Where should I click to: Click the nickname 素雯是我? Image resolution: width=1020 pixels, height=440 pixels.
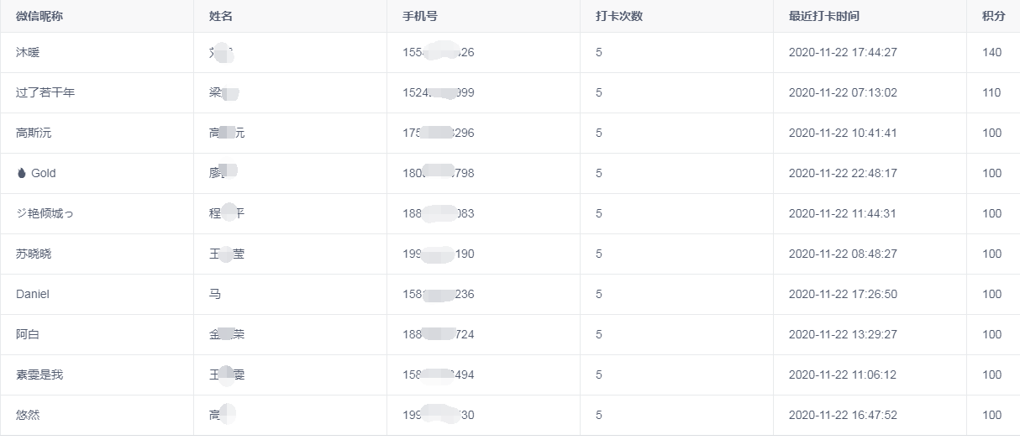pos(39,375)
